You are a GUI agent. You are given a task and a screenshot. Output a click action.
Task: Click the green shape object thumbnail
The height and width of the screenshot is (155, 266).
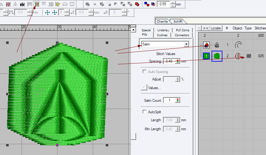[217, 56]
